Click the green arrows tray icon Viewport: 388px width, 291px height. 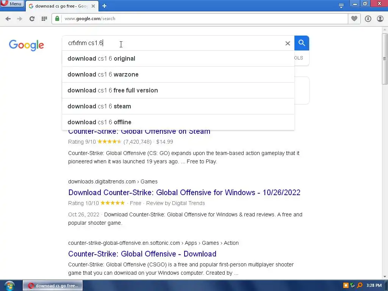tap(353, 286)
